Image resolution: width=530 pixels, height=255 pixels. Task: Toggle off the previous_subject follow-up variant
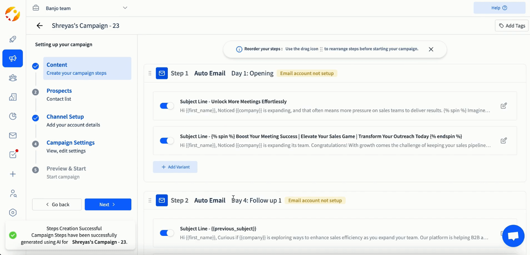pos(167,233)
